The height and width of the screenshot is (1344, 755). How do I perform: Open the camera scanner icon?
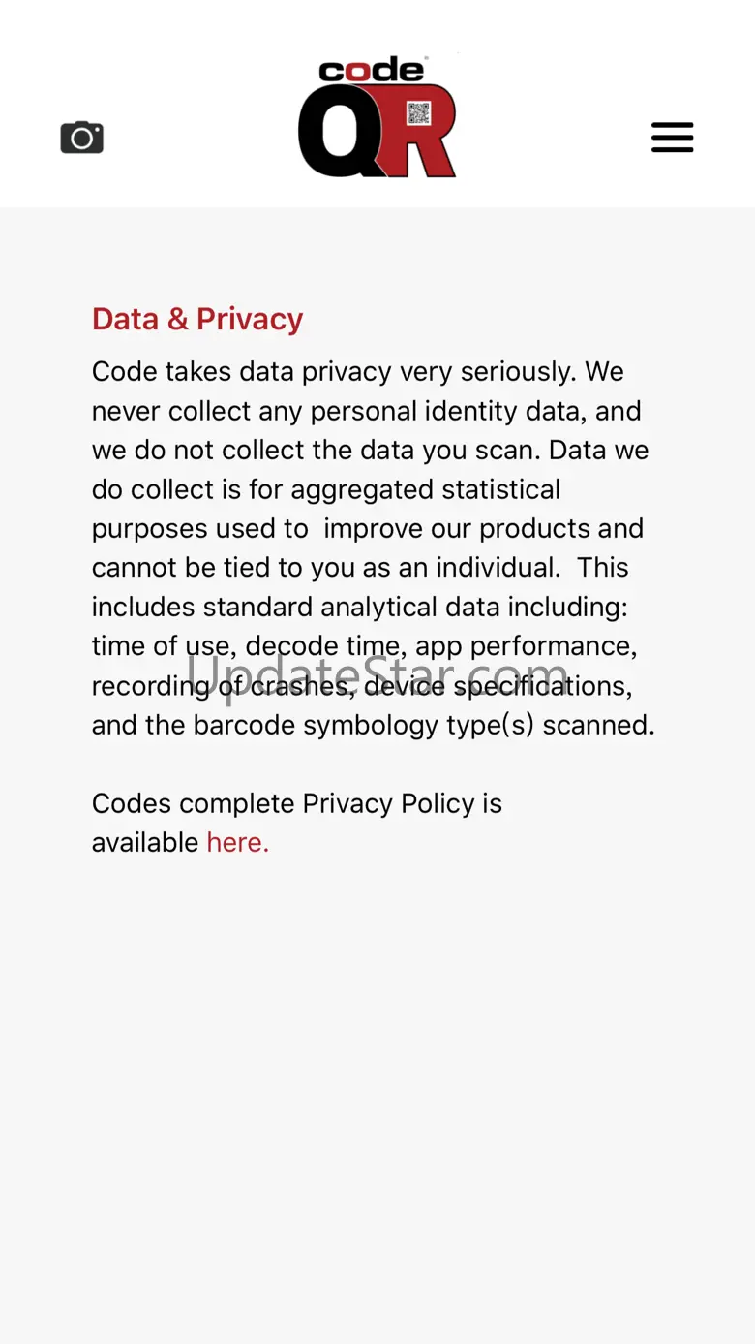pos(82,138)
